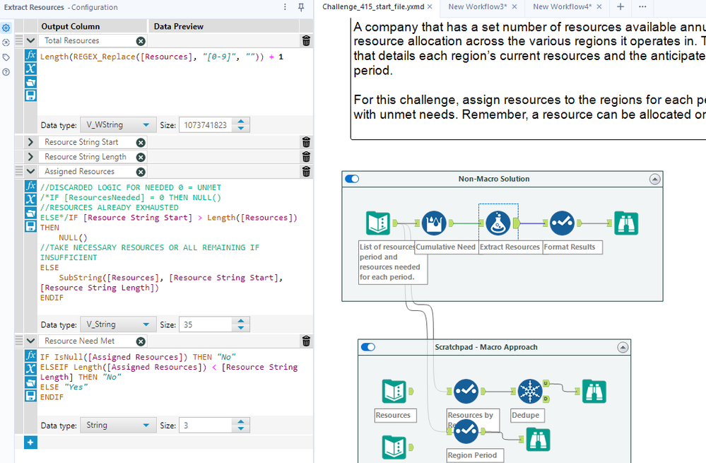Expand the Resource String Length expression
Viewport: 706px width, 463px height.
[30, 157]
